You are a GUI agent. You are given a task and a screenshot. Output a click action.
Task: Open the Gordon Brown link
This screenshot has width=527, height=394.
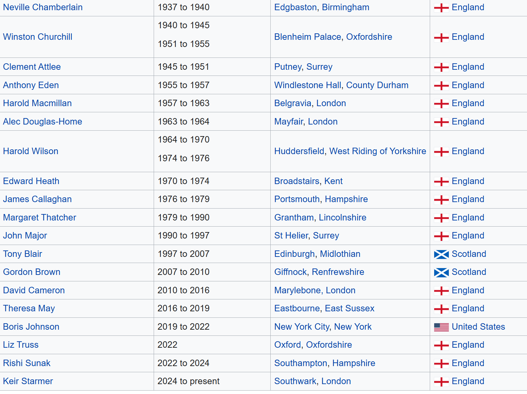click(x=32, y=272)
